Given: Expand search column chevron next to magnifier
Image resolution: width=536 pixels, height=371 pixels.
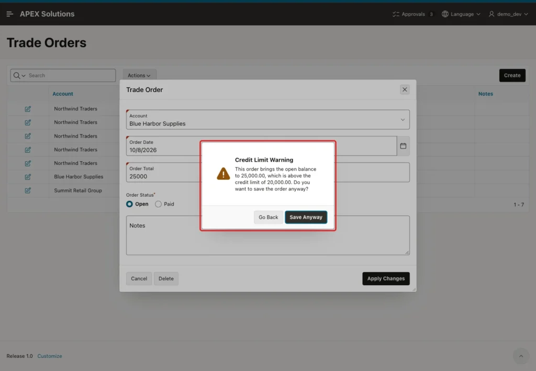Looking at the screenshot, I should tap(24, 75).
